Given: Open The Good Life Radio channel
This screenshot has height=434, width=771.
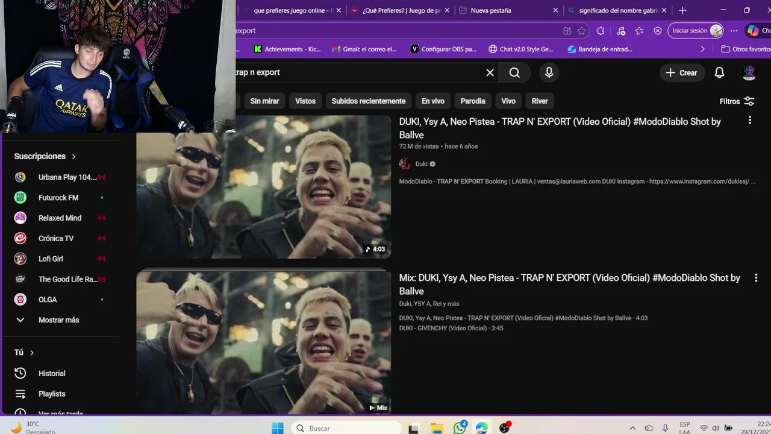Looking at the screenshot, I should [x=60, y=279].
